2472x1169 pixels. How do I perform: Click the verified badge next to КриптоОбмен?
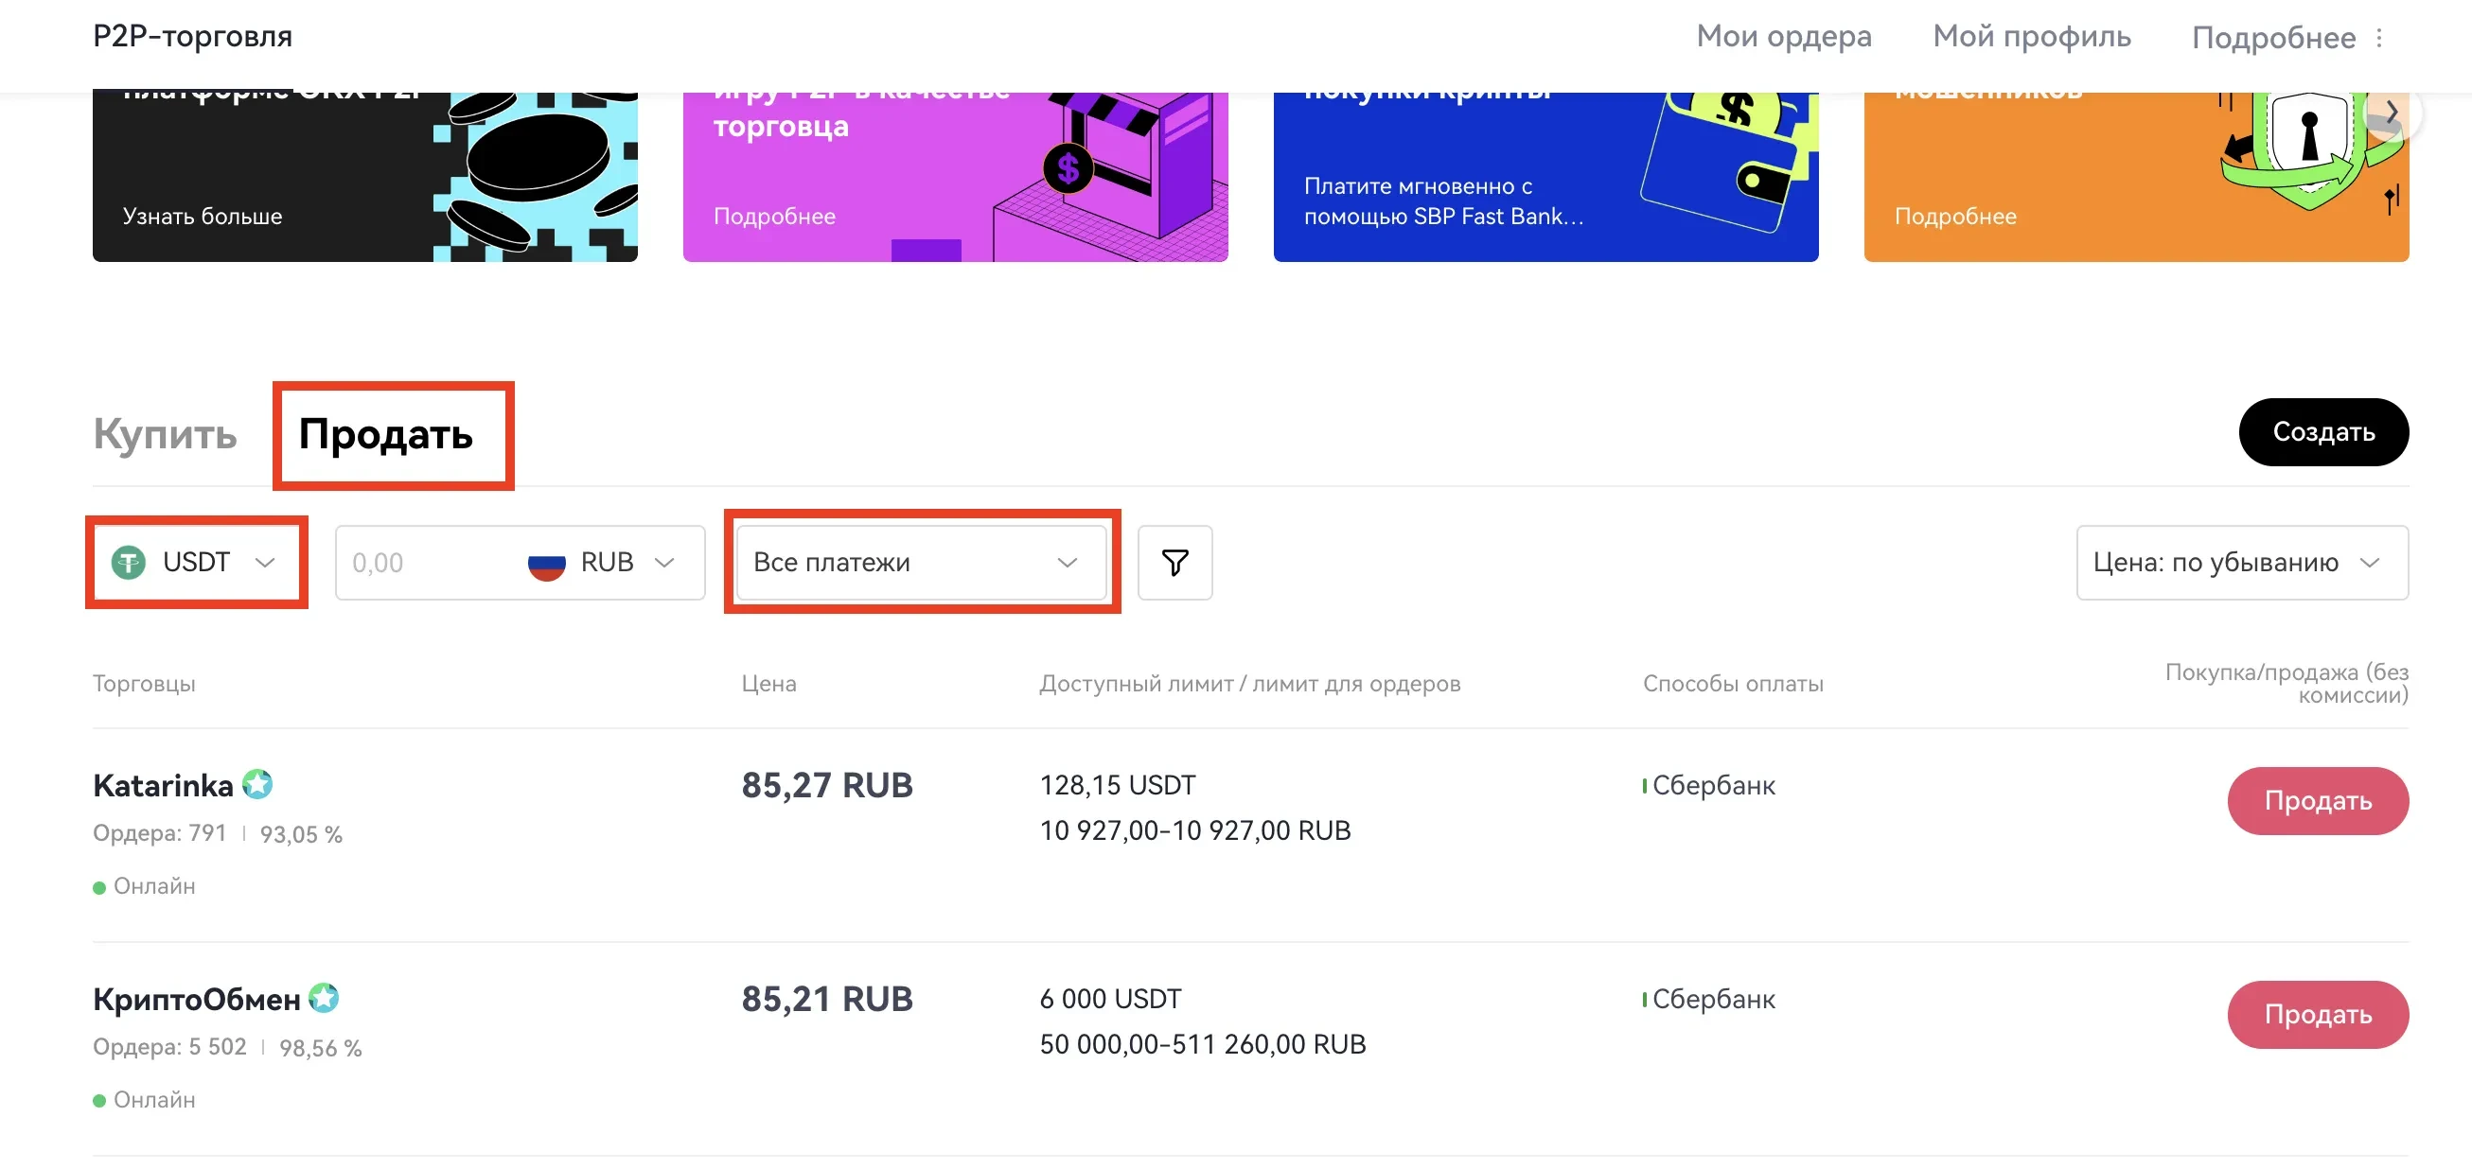click(x=325, y=999)
